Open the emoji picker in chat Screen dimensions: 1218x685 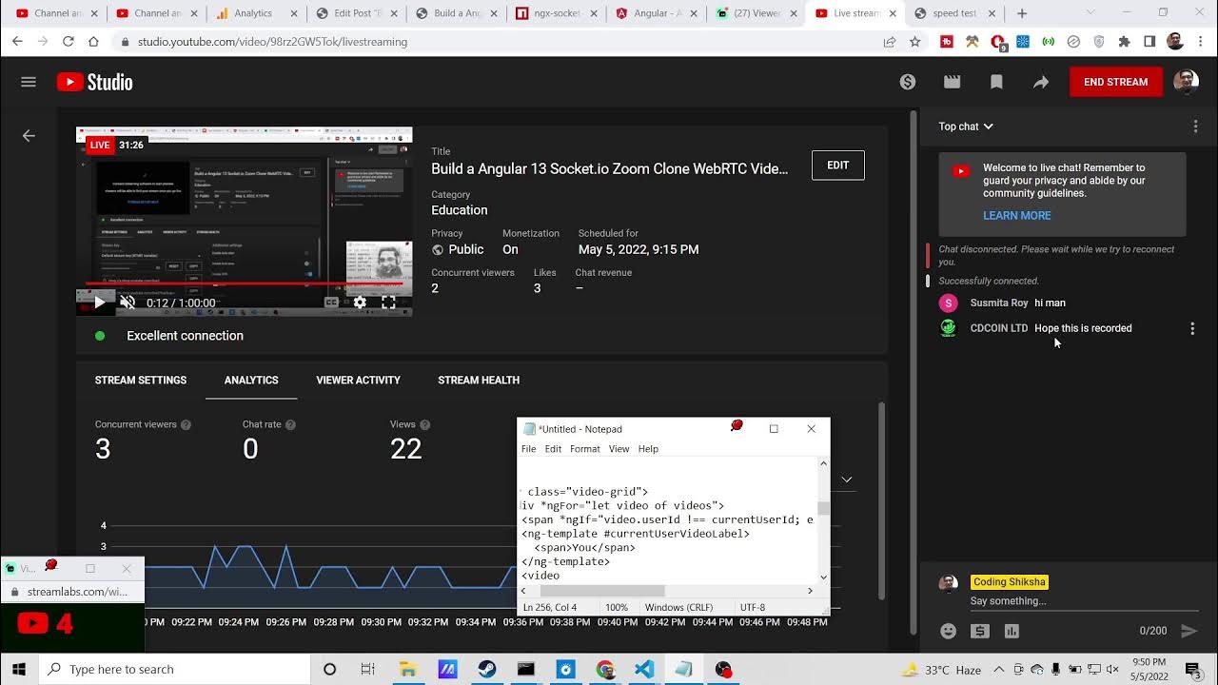(948, 631)
